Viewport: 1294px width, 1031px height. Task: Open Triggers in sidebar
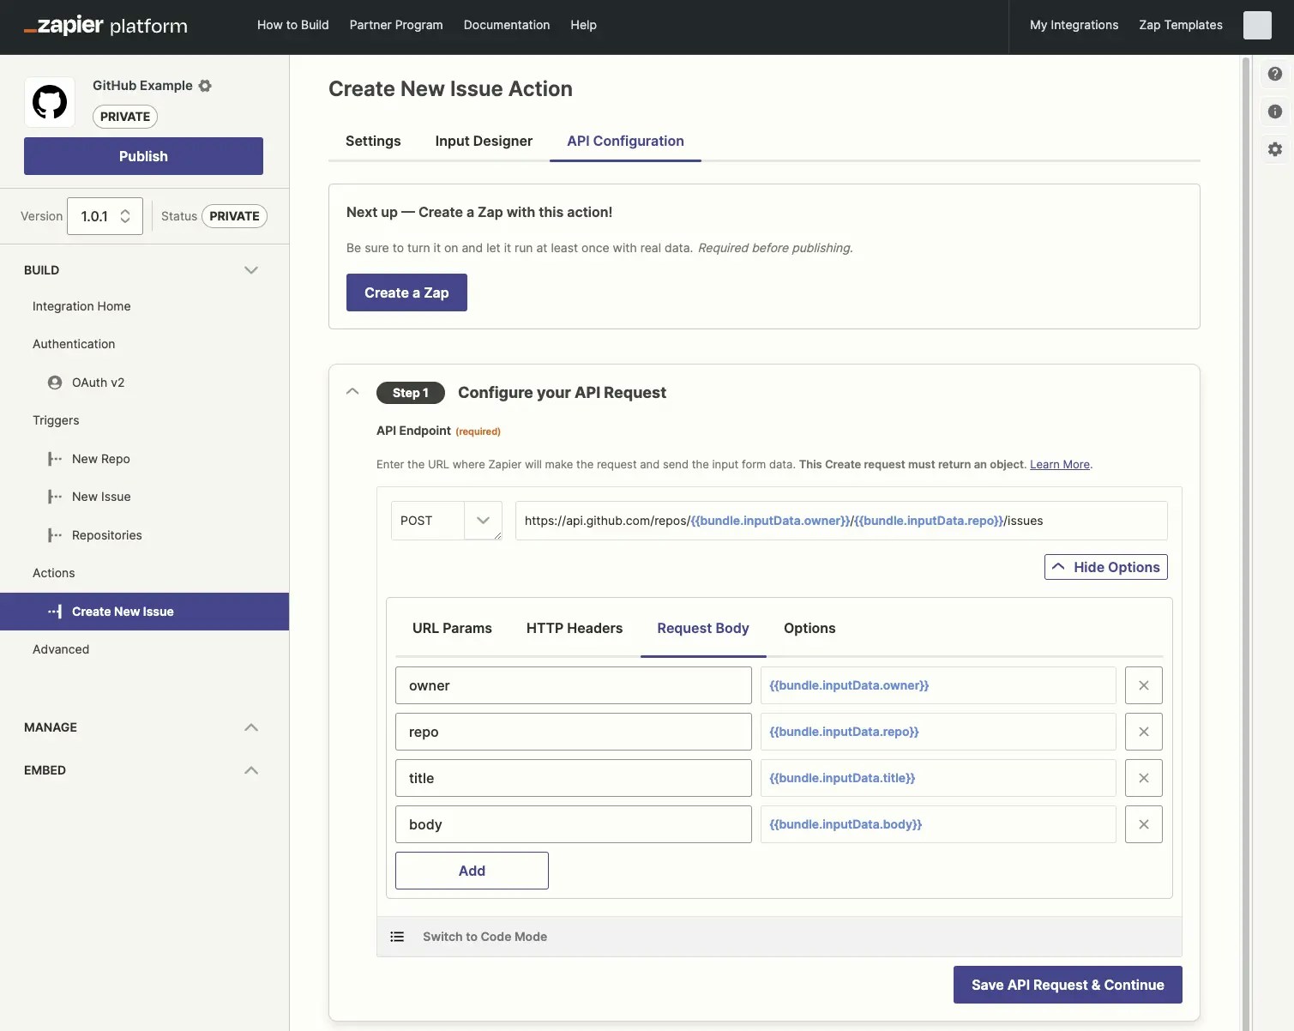56,420
